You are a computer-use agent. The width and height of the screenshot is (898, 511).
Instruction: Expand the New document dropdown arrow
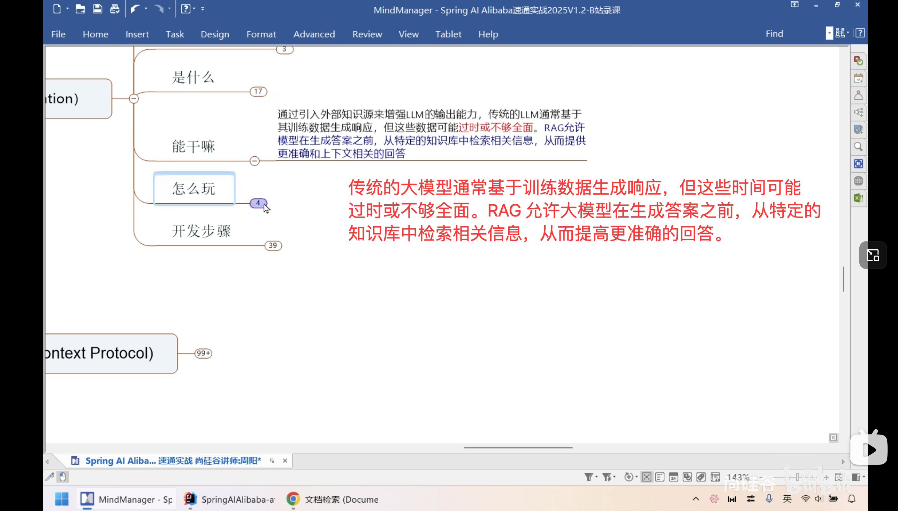[x=68, y=8]
